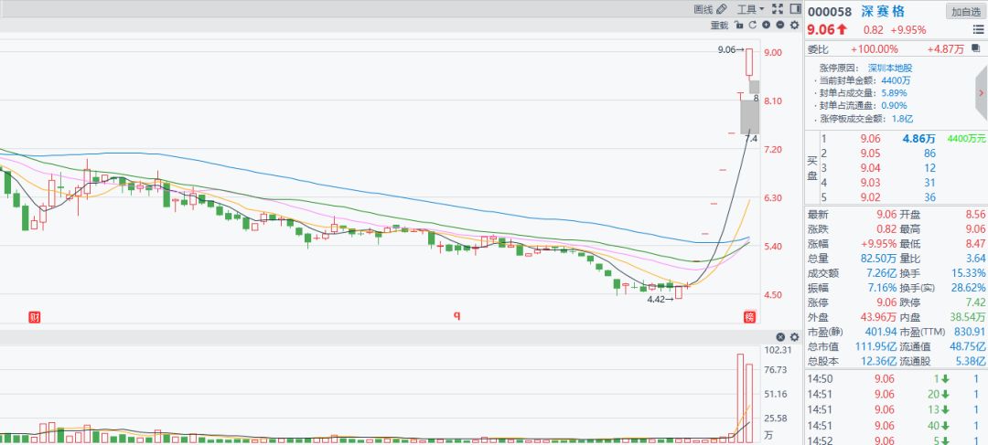Click the +4.87万 commission difference
988x445 pixels.
click(945, 49)
